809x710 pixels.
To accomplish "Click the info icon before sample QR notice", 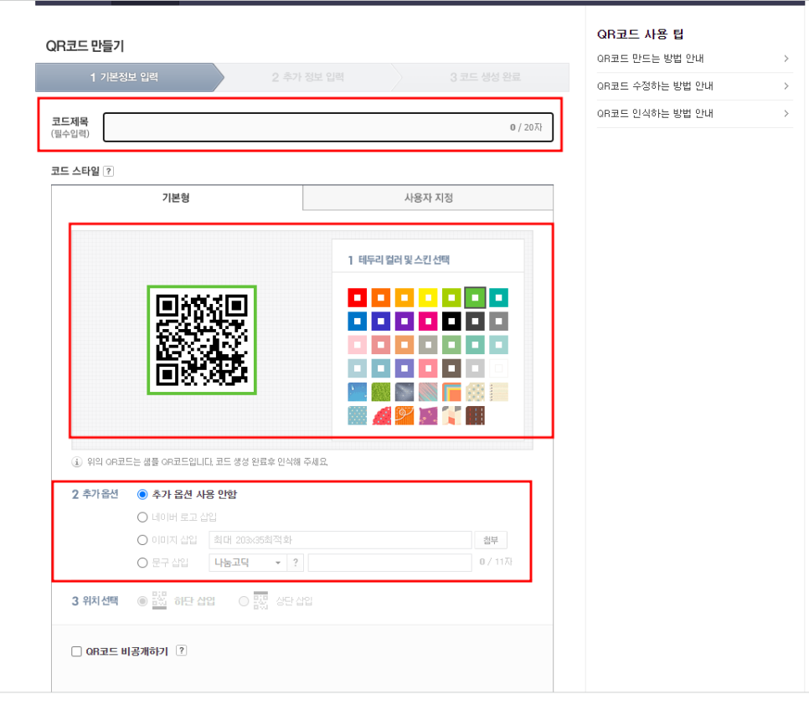I will [76, 462].
